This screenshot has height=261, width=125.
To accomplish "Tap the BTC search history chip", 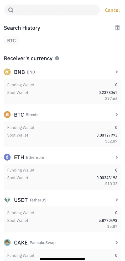I will point(12,40).
